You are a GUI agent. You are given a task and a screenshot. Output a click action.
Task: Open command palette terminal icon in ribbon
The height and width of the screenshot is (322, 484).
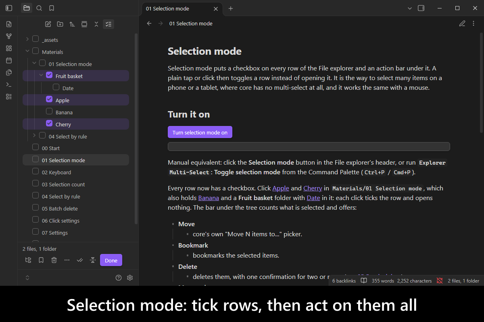click(x=9, y=85)
